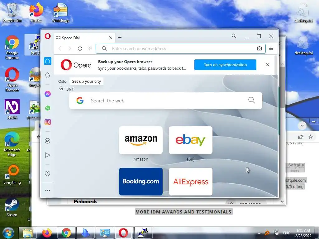319x239 pixels.
Task: Open File Explorer from taskbar
Action: 28,233
